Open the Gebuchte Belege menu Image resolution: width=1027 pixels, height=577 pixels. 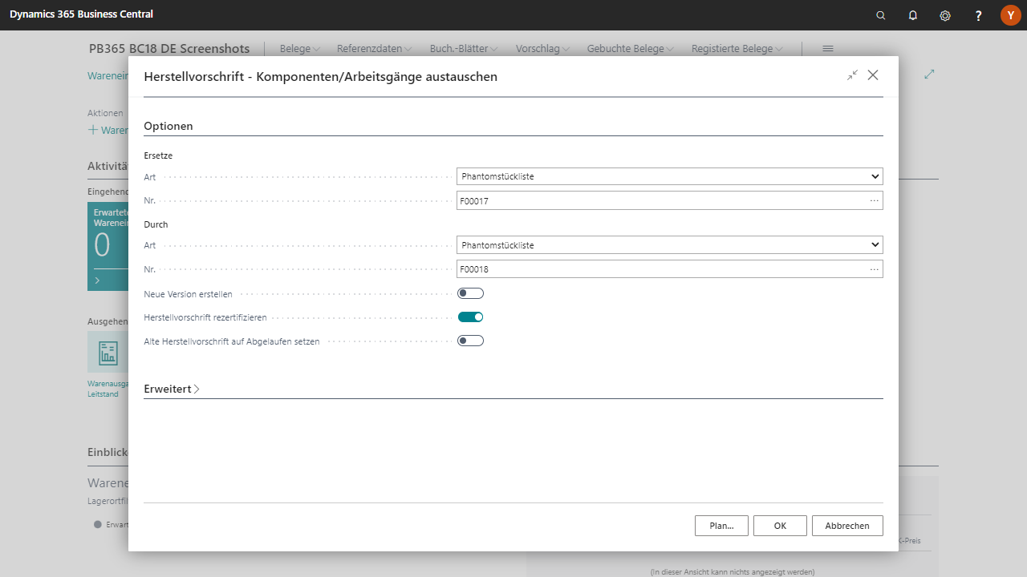point(630,49)
